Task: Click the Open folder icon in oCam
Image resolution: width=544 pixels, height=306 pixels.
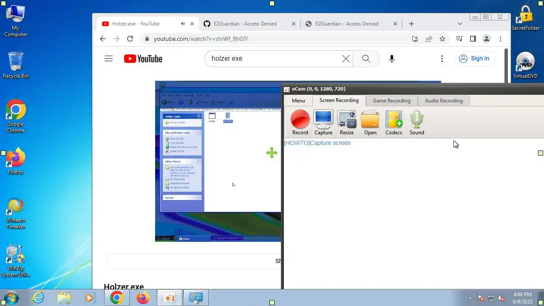Action: (370, 122)
